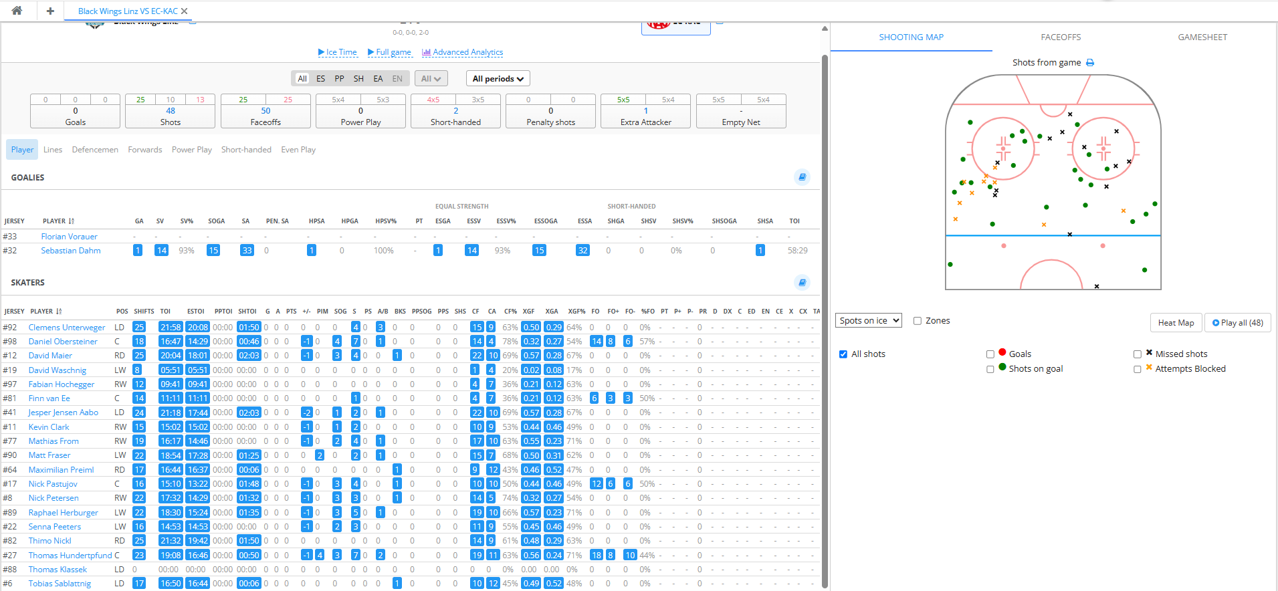Enable the Zones checkbox
1278x591 pixels.
click(x=918, y=321)
